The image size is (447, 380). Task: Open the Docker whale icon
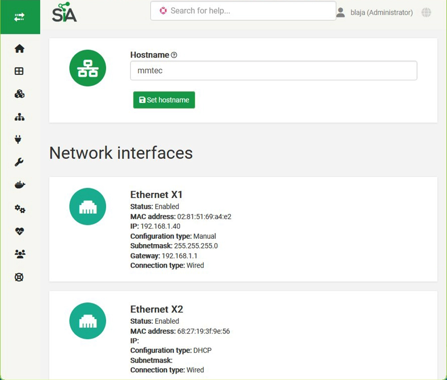click(20, 185)
